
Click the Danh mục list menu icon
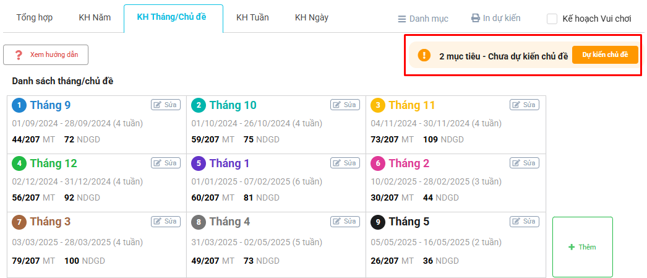(x=402, y=19)
